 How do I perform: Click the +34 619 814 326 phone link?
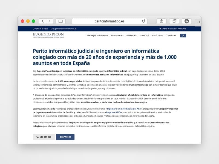40,29
